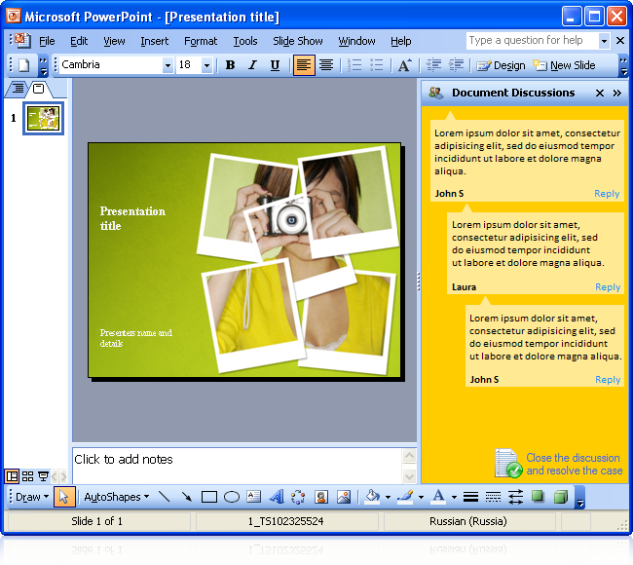Toggle Underline formatting
This screenshot has width=633, height=565.
pyautogui.click(x=275, y=65)
